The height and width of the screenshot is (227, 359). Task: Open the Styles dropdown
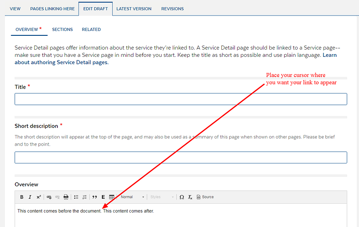click(162, 197)
